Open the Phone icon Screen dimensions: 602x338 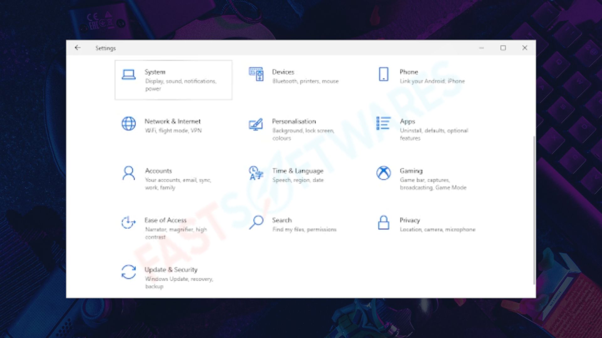pyautogui.click(x=383, y=74)
